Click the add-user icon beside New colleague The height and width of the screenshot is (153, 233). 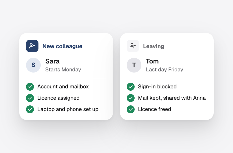click(32, 46)
